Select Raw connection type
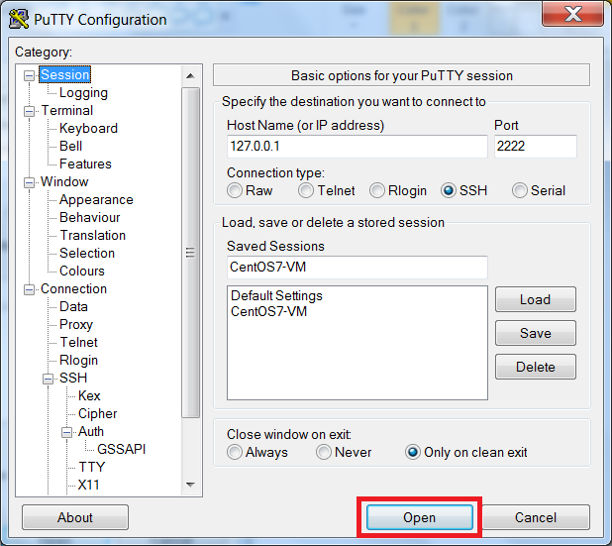612x546 pixels. (235, 190)
